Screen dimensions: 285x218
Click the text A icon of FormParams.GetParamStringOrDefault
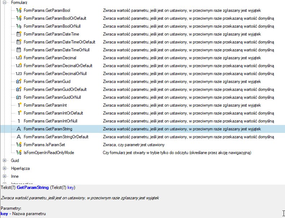[19, 137]
